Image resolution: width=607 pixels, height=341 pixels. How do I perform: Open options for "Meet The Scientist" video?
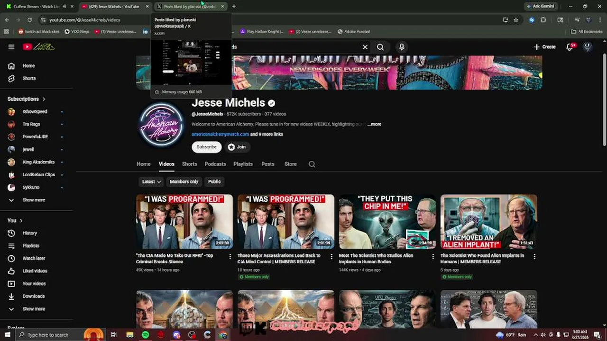point(433,256)
